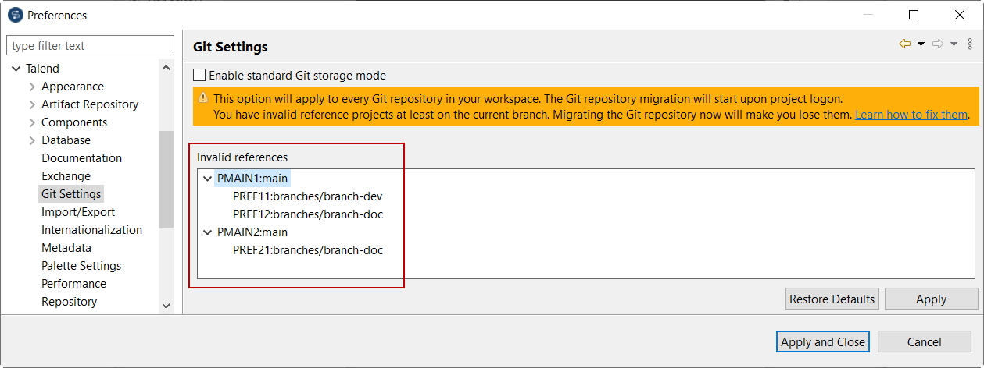
Task: Open the three-dot view menu icon
Action: point(970,44)
